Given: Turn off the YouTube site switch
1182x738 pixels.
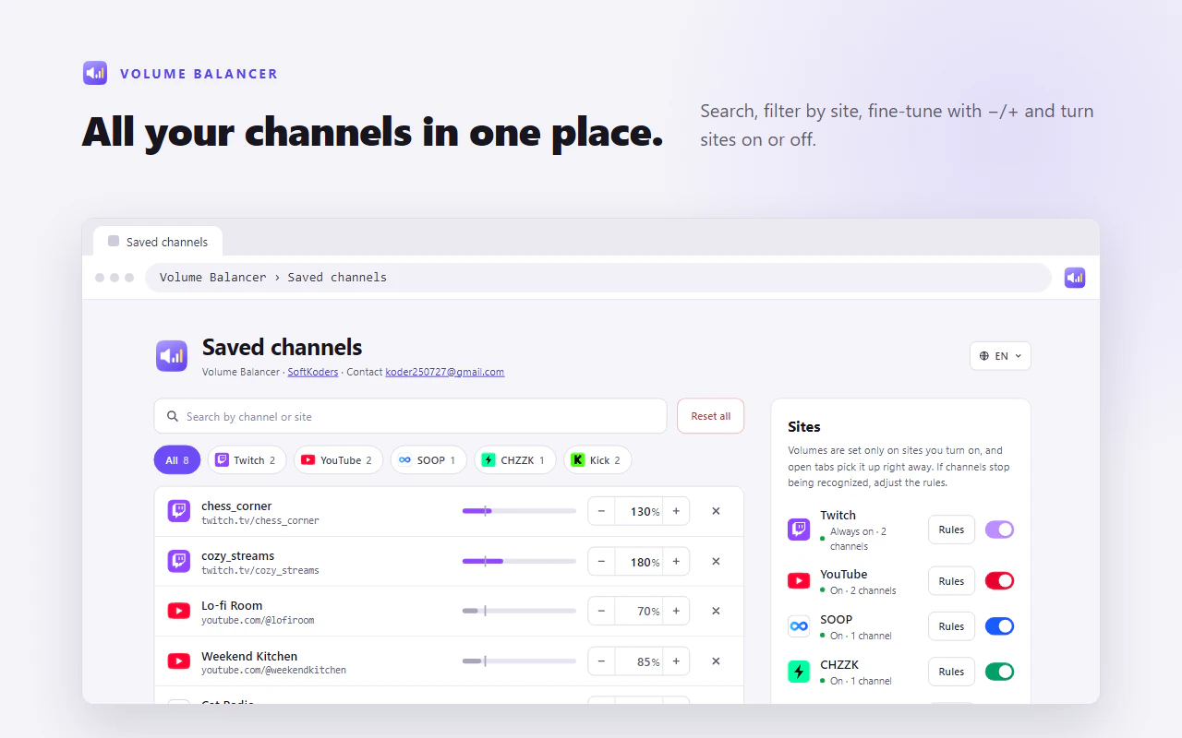Looking at the screenshot, I should coord(999,581).
